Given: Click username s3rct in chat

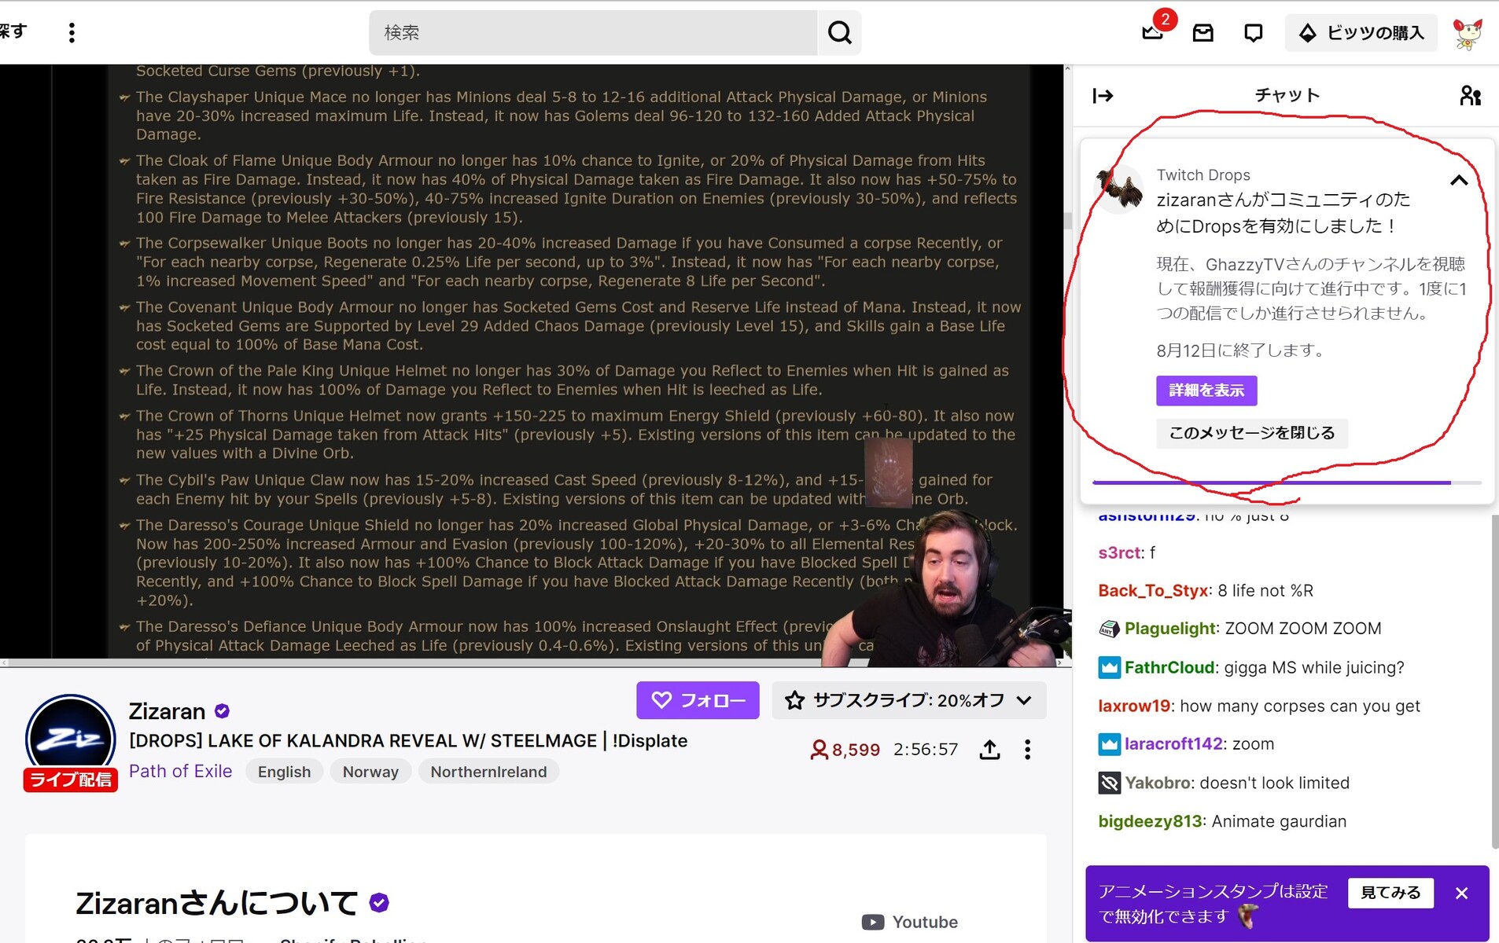Looking at the screenshot, I should 1119,552.
